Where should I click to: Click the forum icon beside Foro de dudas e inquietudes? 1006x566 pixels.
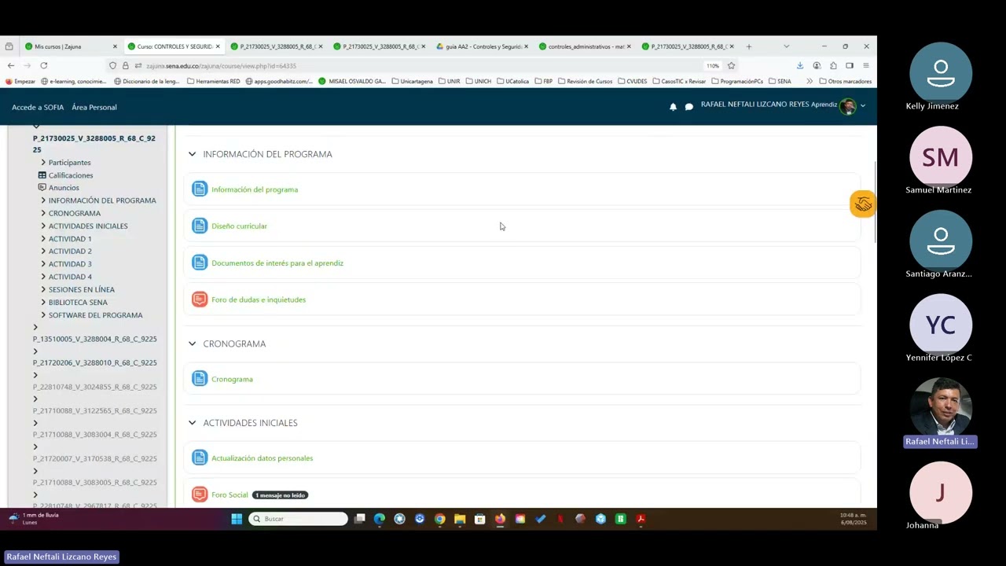click(200, 300)
